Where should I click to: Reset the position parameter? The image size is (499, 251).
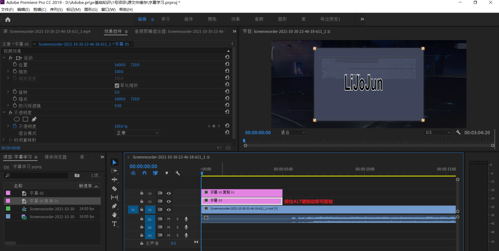click(227, 65)
